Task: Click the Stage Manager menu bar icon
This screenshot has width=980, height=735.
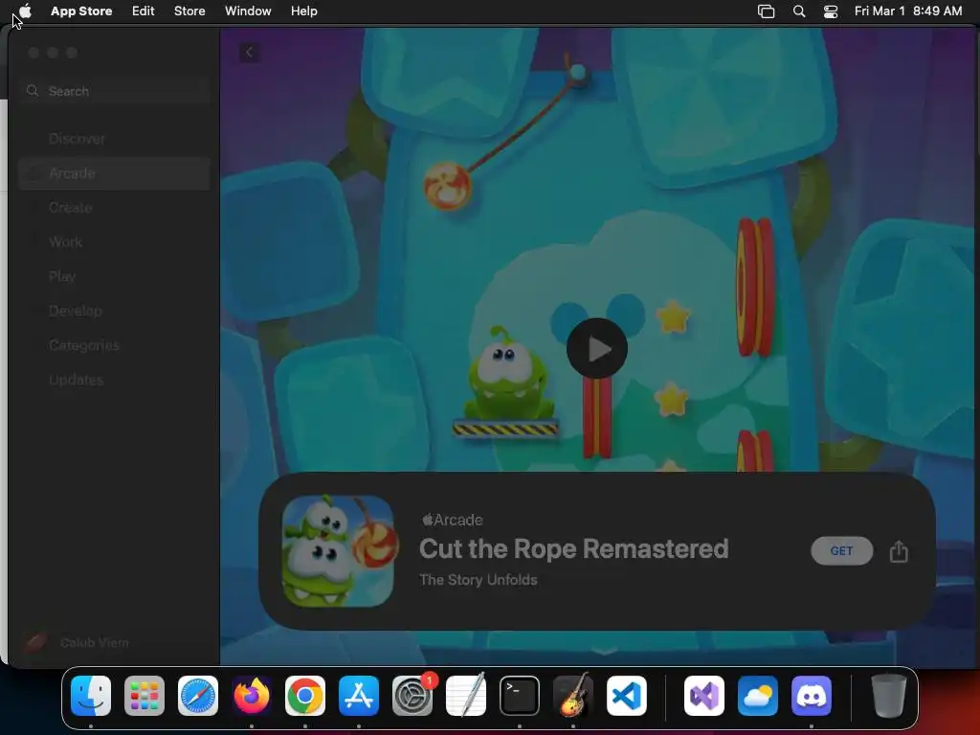Action: click(766, 11)
